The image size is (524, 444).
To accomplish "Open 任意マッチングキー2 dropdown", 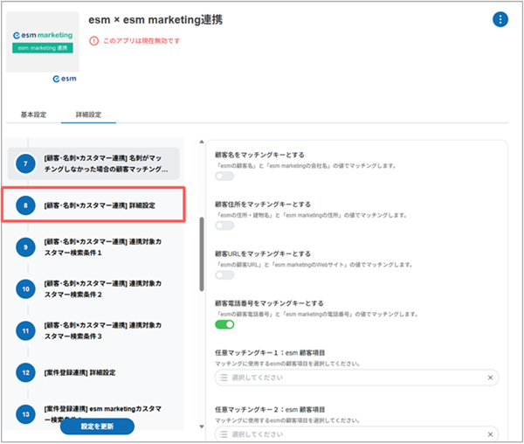I will (349, 431).
